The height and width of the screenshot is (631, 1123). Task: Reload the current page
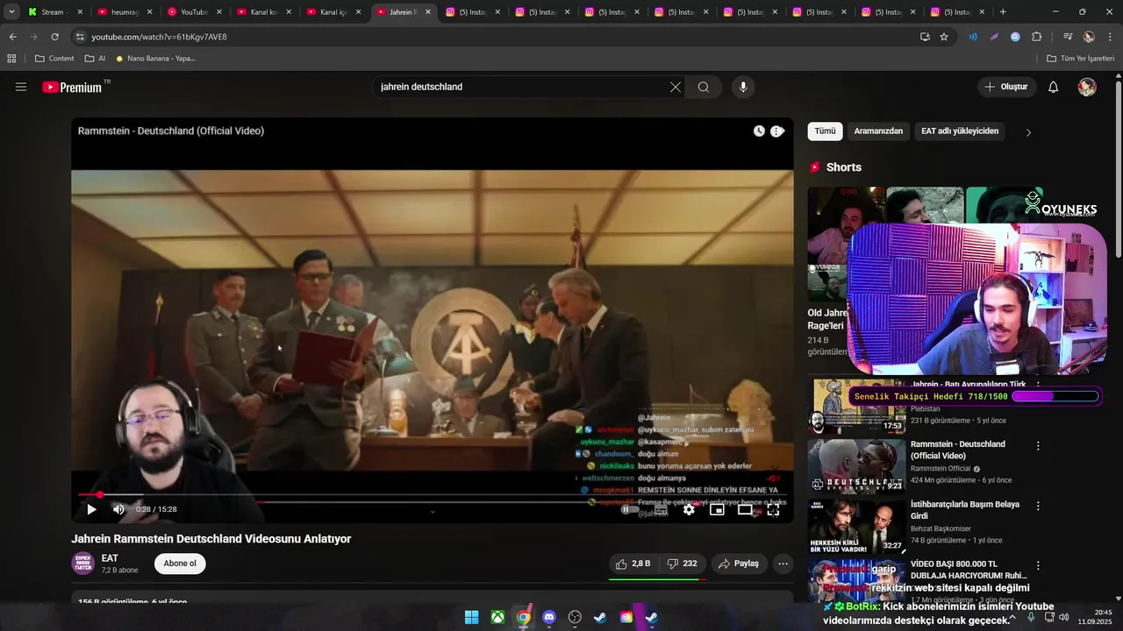point(54,37)
